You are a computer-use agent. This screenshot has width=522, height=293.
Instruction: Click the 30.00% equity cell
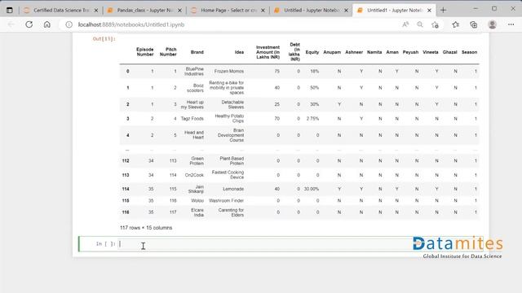(312, 189)
